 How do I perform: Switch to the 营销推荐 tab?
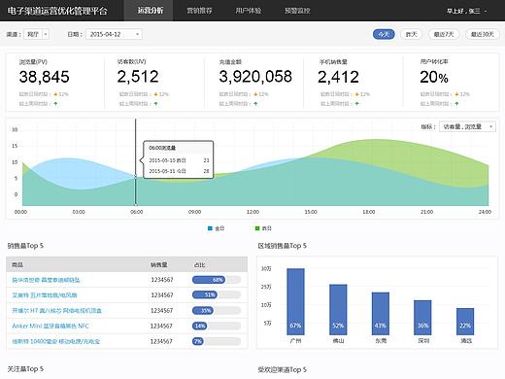(199, 11)
